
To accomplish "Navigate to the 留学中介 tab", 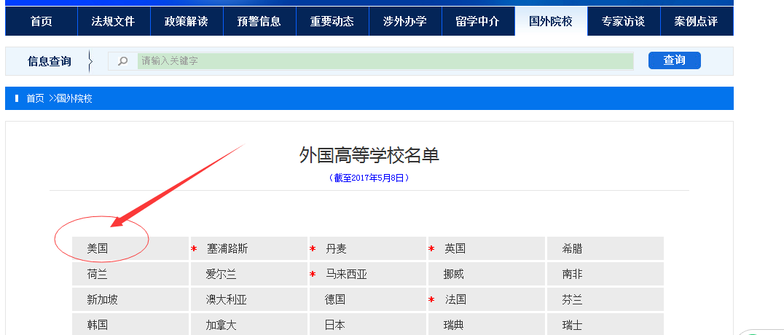I will click(478, 21).
